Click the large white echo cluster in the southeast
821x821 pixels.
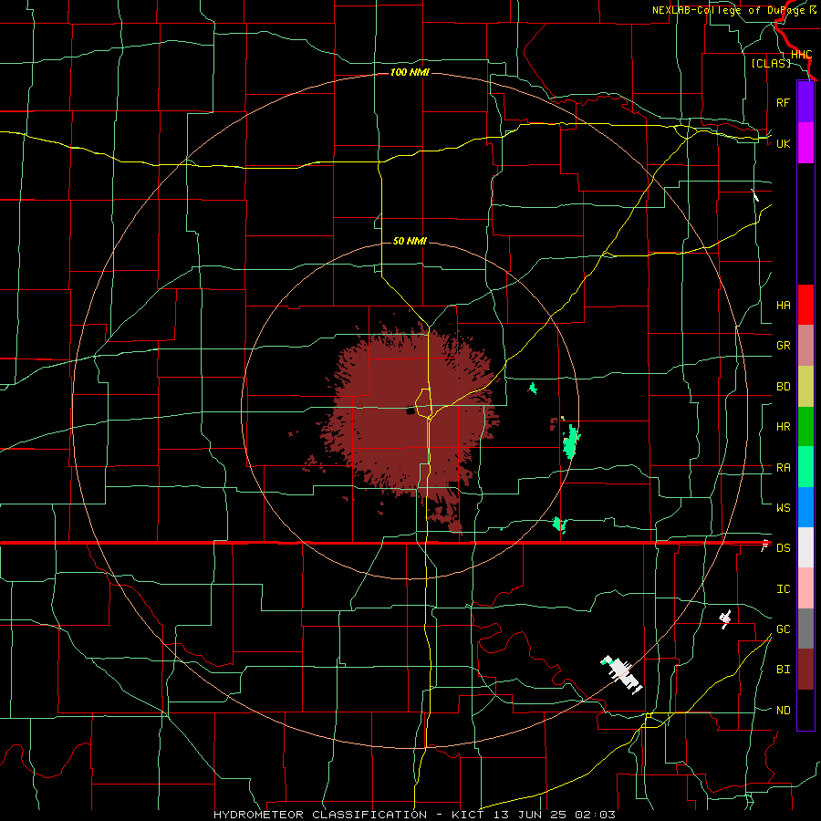pos(621,674)
